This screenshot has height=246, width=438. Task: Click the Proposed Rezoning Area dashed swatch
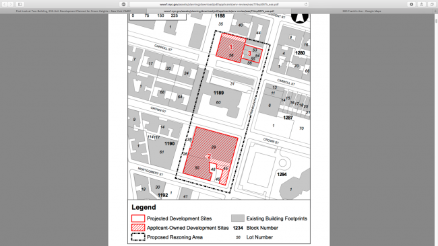(x=138, y=237)
